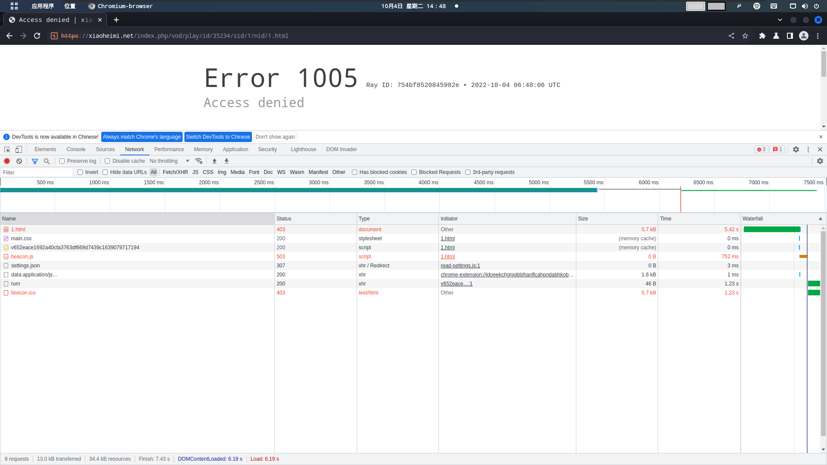This screenshot has width=827, height=465.
Task: Switch to the Elements tab
Action: 45,149
